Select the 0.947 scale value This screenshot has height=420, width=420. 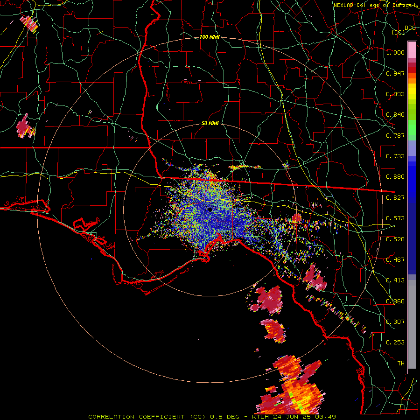[395, 73]
